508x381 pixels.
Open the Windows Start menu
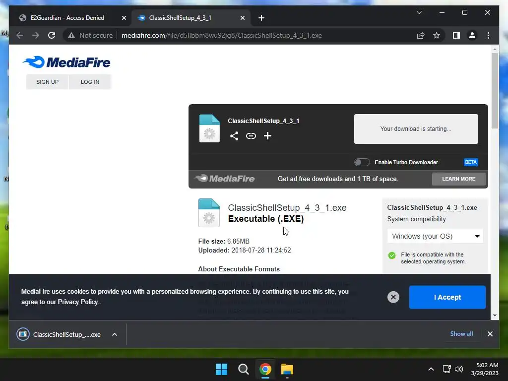coord(222,369)
